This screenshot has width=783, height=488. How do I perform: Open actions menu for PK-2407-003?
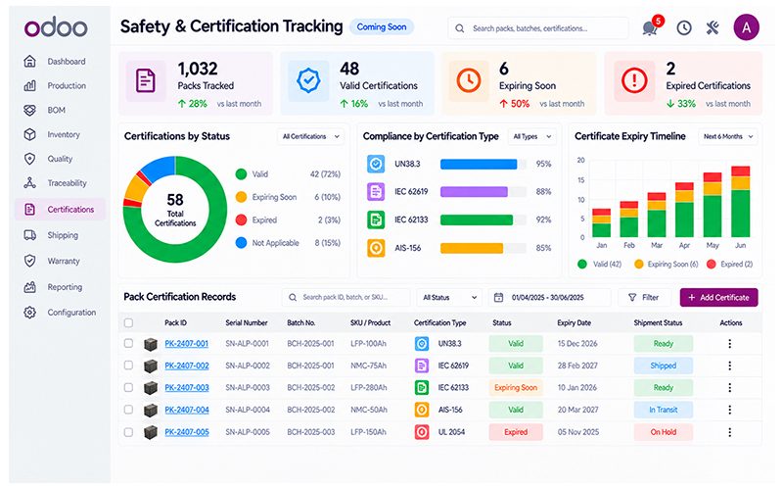[x=729, y=387]
